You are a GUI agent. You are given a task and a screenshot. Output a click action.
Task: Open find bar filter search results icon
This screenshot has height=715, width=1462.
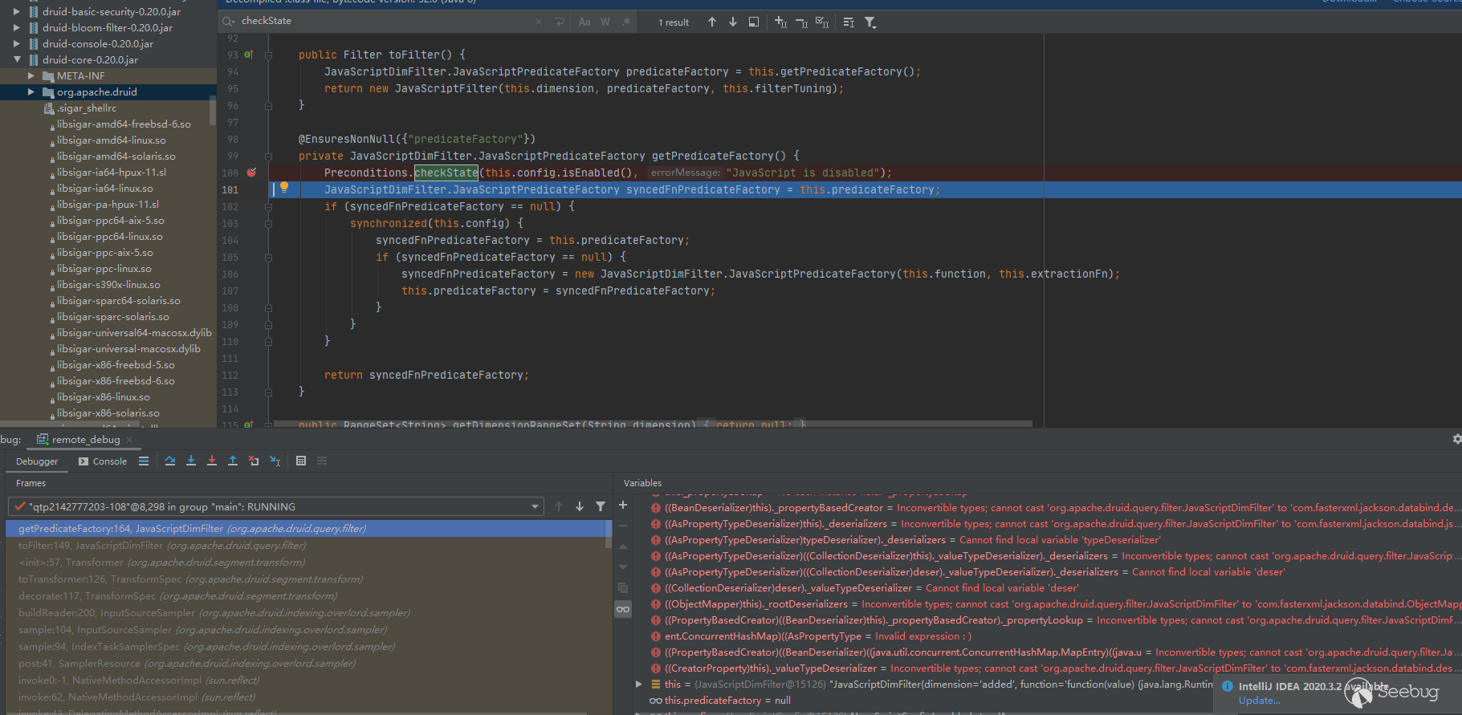(870, 22)
